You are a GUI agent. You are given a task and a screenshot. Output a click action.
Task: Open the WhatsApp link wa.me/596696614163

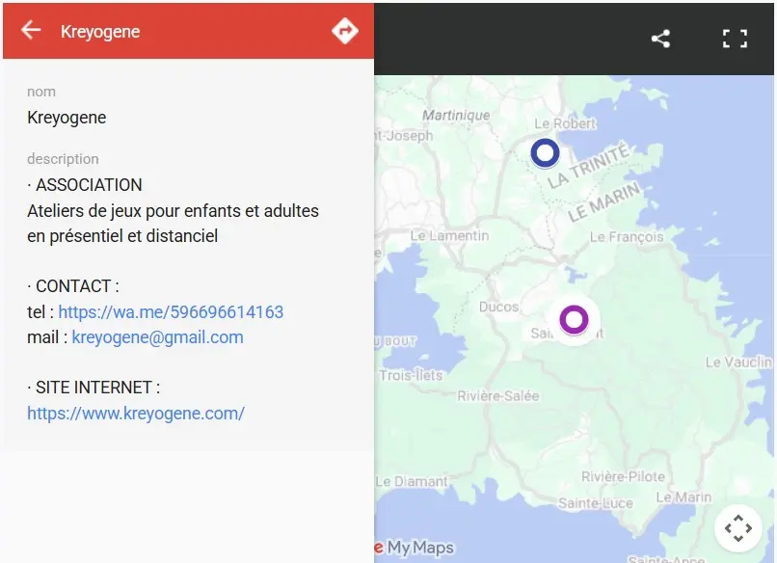[171, 311]
